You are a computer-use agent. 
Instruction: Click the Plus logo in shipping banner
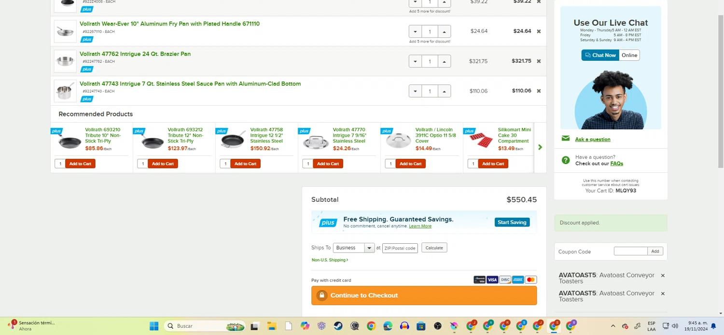click(328, 223)
